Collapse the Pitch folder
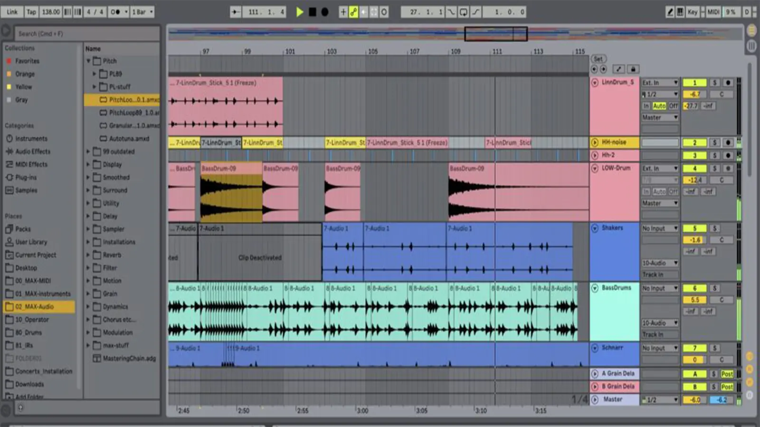This screenshot has width=760, height=427. [88, 61]
